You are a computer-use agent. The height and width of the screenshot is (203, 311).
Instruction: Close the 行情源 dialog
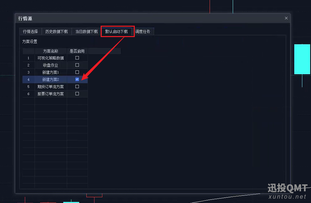tap(286, 18)
